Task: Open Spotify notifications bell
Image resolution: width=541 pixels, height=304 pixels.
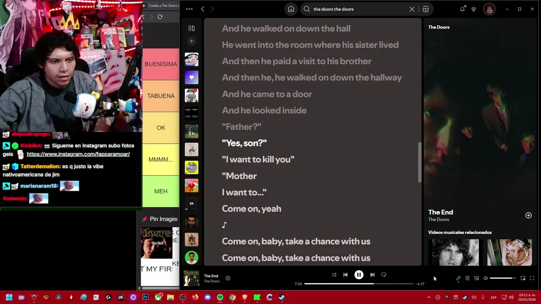Action: (x=462, y=9)
